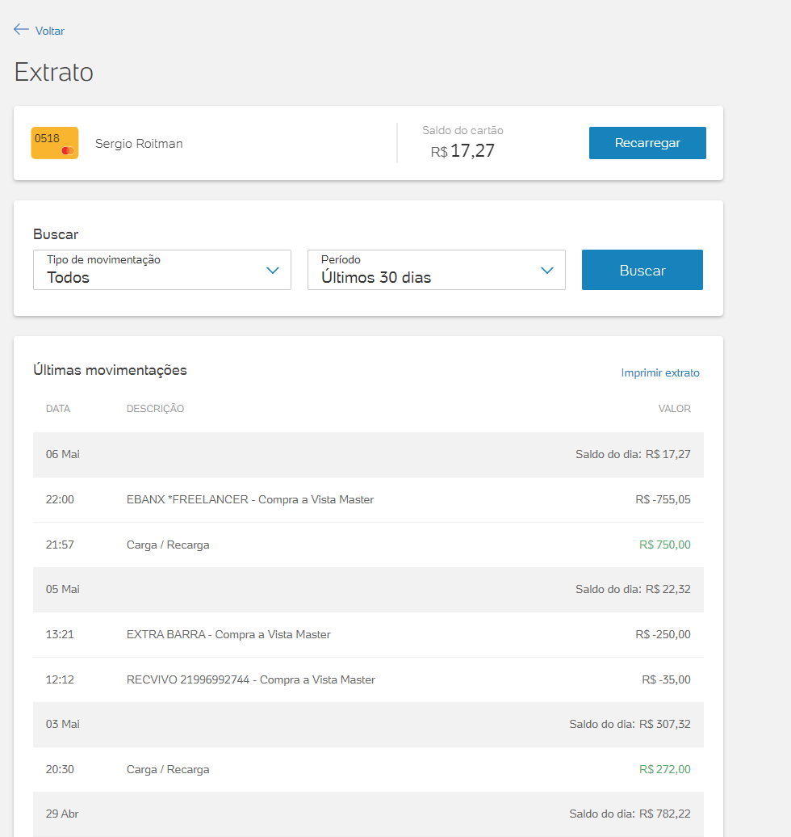Click the Voltar link
Screen dimensions: 791x837
click(x=49, y=31)
